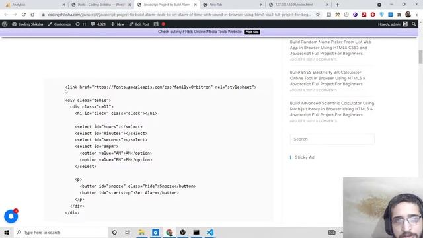
Task: Click the dark blue circle extension icon
Action: pos(355,15)
